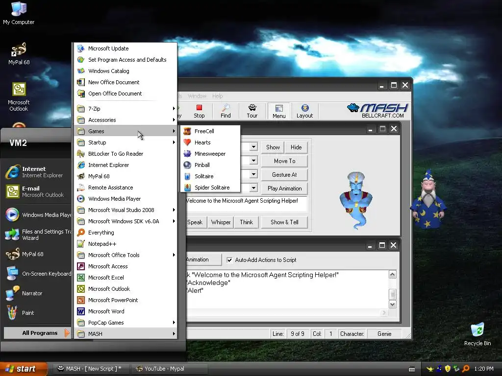Switch to MASH New Script taskbar button
Image resolution: width=502 pixels, height=376 pixels.
pyautogui.click(x=91, y=369)
